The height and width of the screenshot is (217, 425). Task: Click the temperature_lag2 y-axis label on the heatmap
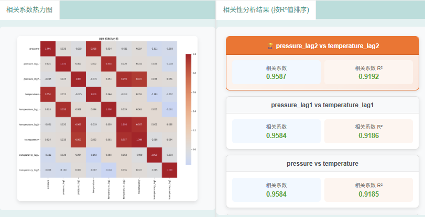[x=29, y=124]
